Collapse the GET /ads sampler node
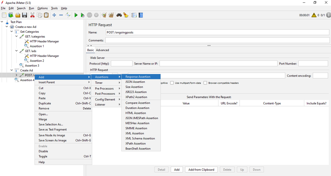Screen dimensions: 331x176 16,51
